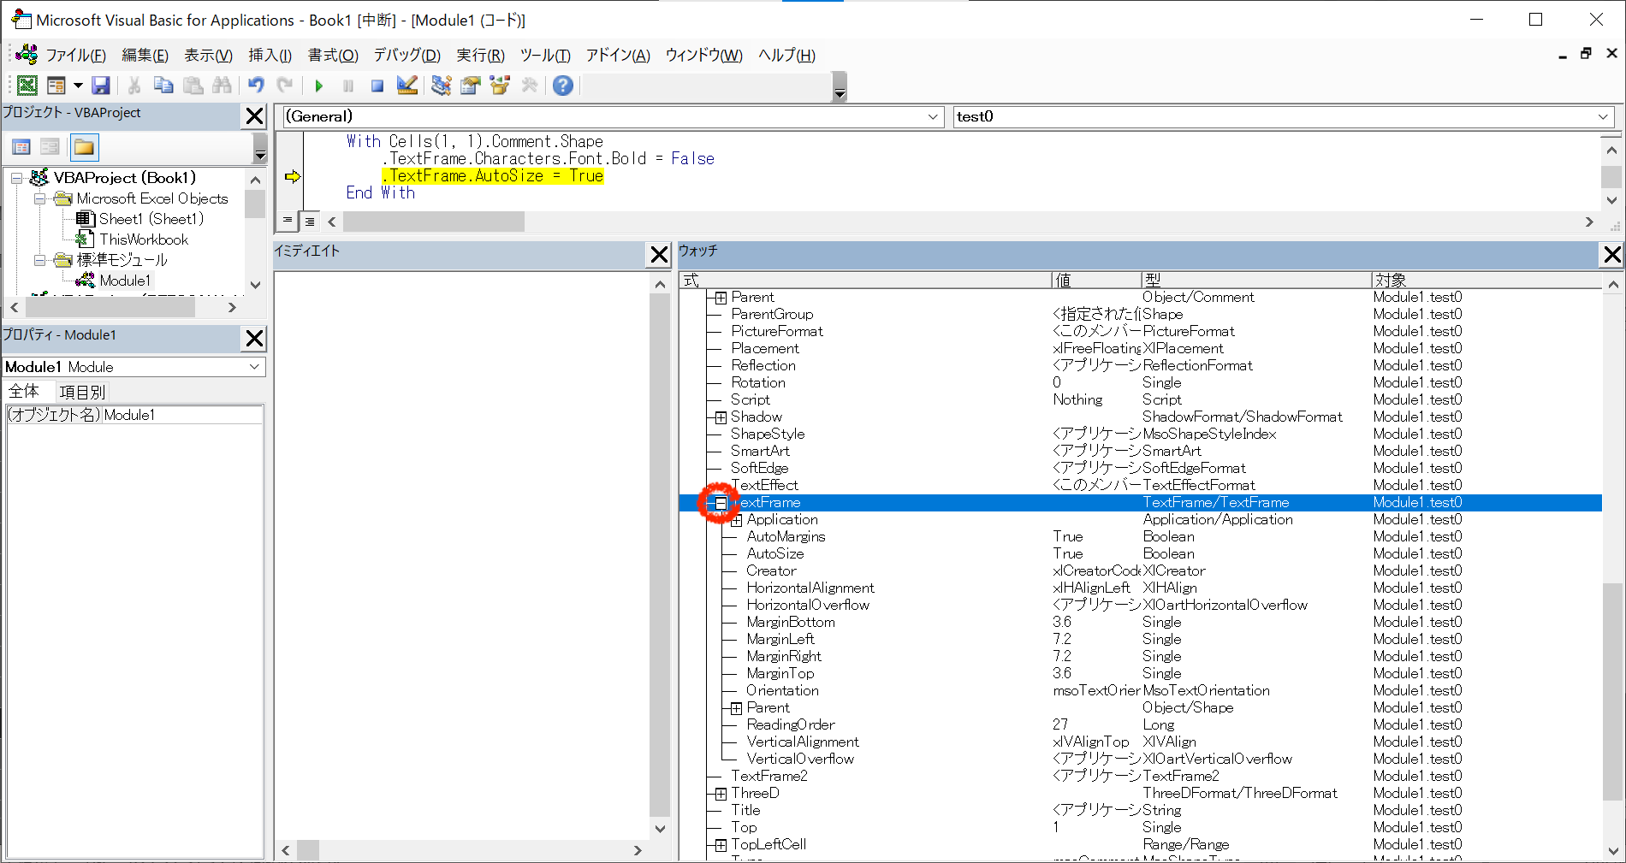Save the workbook with the floppy icon
1626x863 pixels.
[101, 85]
